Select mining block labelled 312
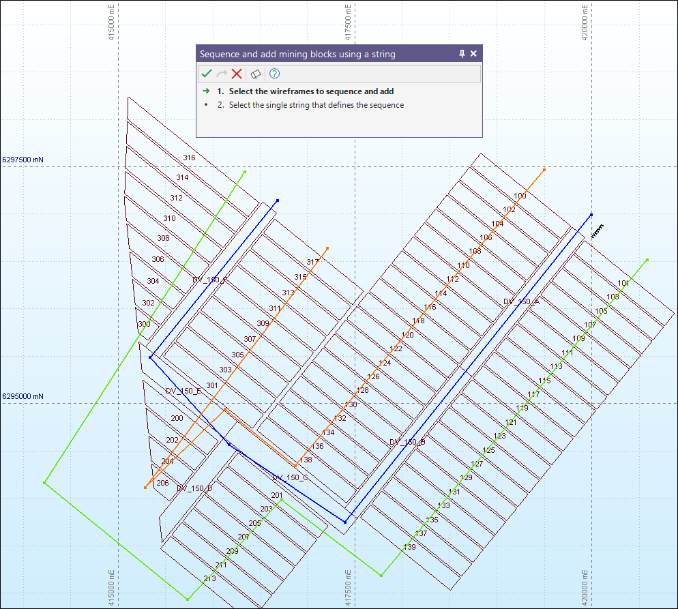This screenshot has width=678, height=609. 176,198
